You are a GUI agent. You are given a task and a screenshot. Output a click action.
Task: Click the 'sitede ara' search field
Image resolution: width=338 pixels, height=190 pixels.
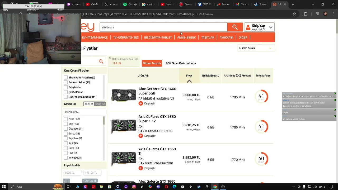[163, 27]
